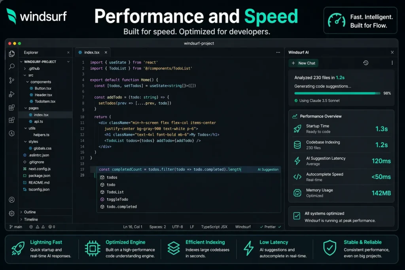Viewport: 405px width, 270px height.
Task: Open the Explorer files icon in activity bar
Action: [x=11, y=53]
